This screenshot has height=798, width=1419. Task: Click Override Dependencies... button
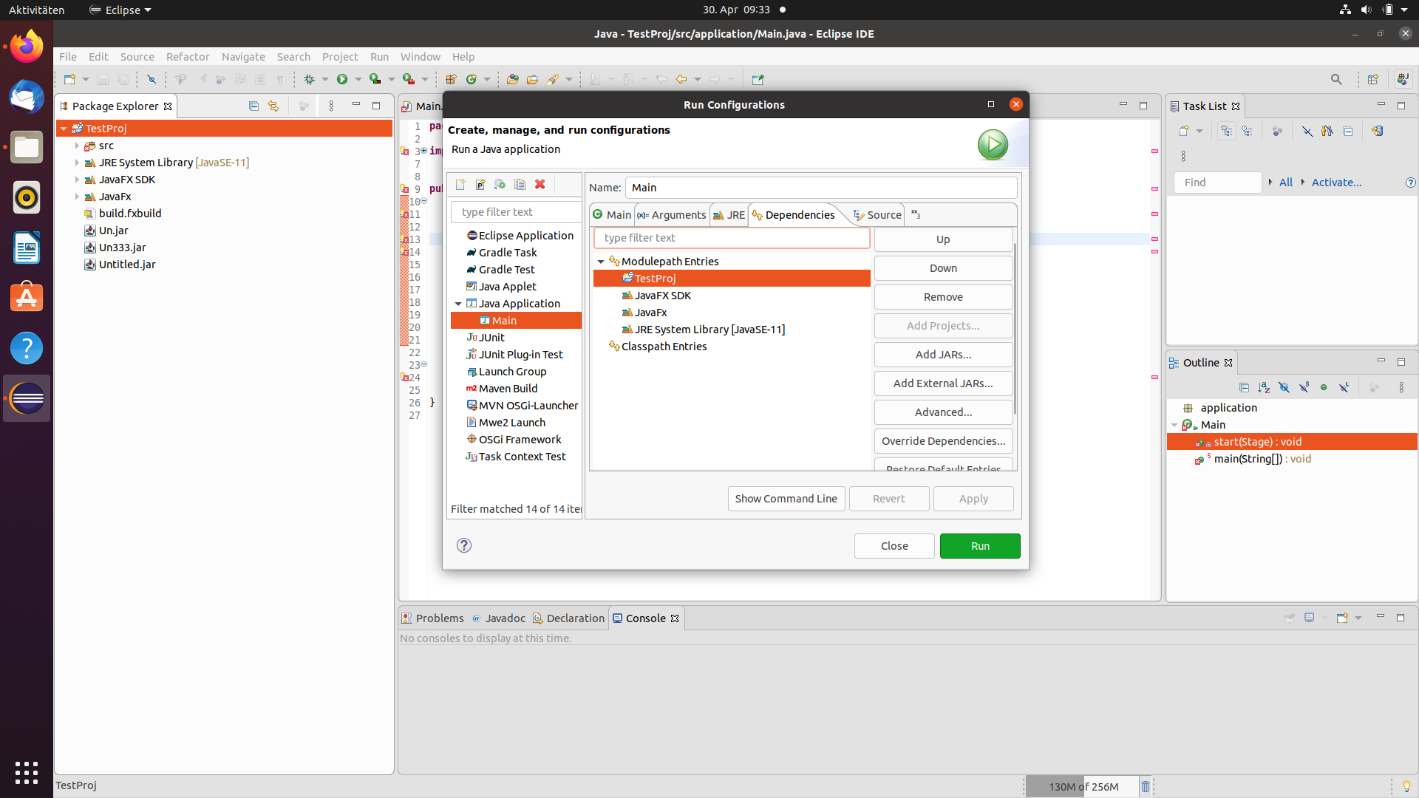[943, 441]
